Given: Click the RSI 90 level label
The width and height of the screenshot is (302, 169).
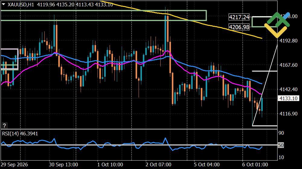Looking at the screenshot, I should tap(281, 133).
